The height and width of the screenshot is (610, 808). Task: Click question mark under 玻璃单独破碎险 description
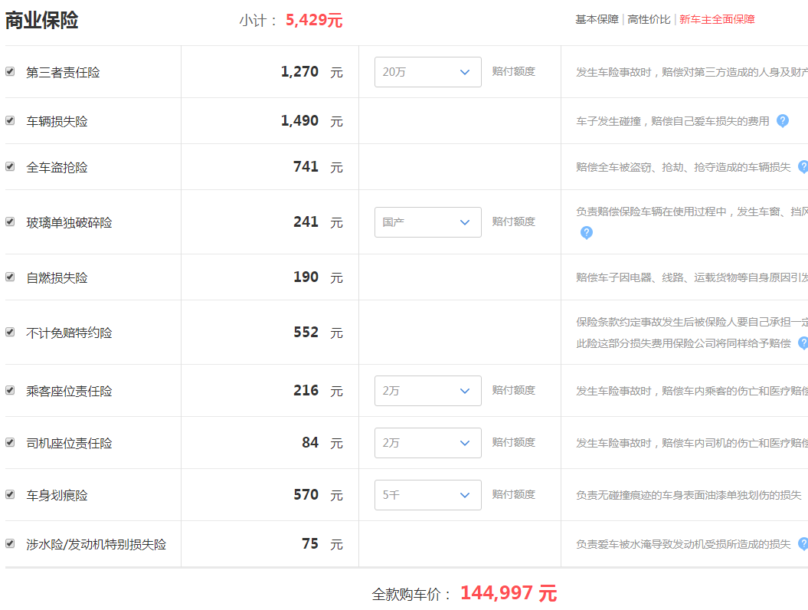(x=587, y=232)
